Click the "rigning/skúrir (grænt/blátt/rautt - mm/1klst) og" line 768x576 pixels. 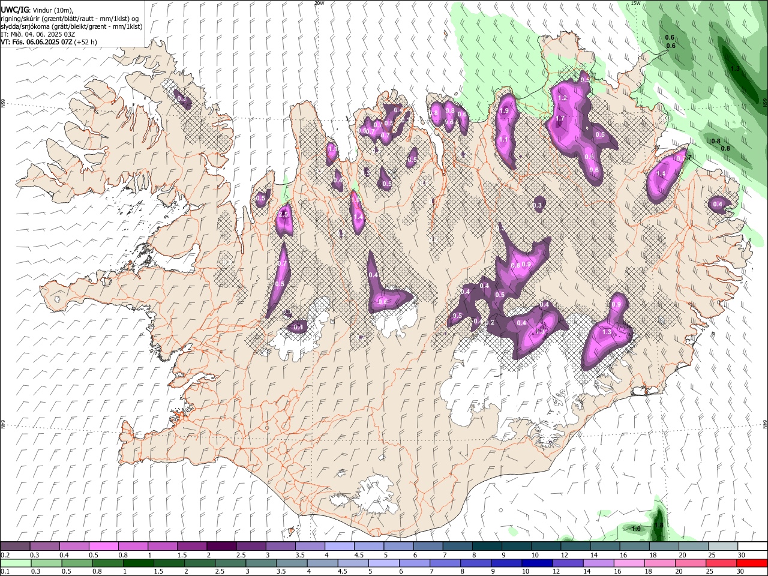pyautogui.click(x=70, y=19)
